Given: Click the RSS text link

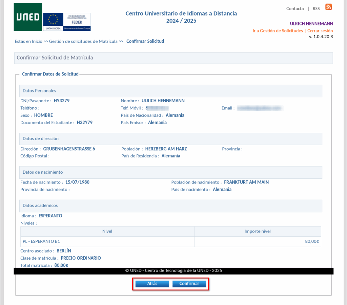Looking at the screenshot, I should coord(316,8).
